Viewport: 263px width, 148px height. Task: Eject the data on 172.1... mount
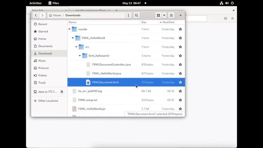pos(62,92)
